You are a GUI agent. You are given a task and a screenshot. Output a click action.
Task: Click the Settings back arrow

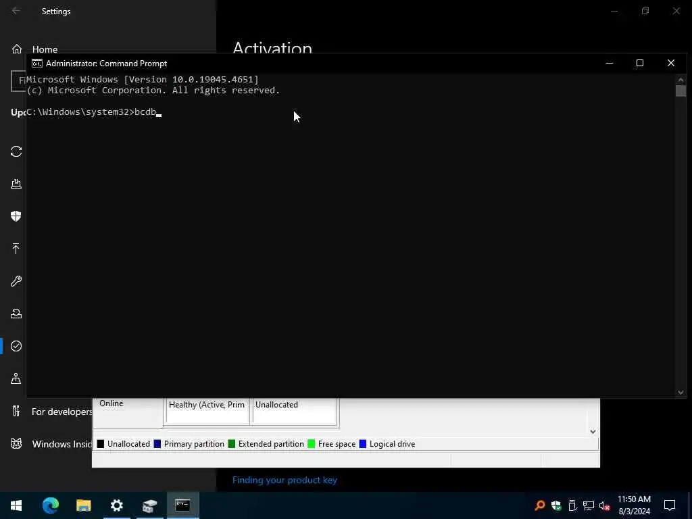tap(16, 11)
